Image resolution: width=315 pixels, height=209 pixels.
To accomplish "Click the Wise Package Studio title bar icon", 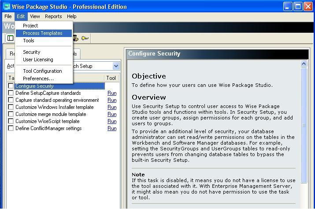I will [7, 7].
